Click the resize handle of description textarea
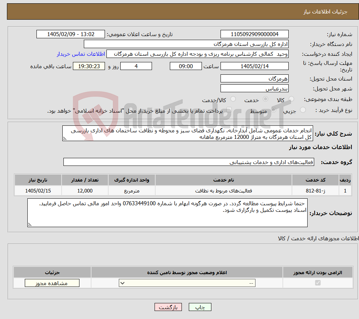359x319 pixels. (65, 139)
